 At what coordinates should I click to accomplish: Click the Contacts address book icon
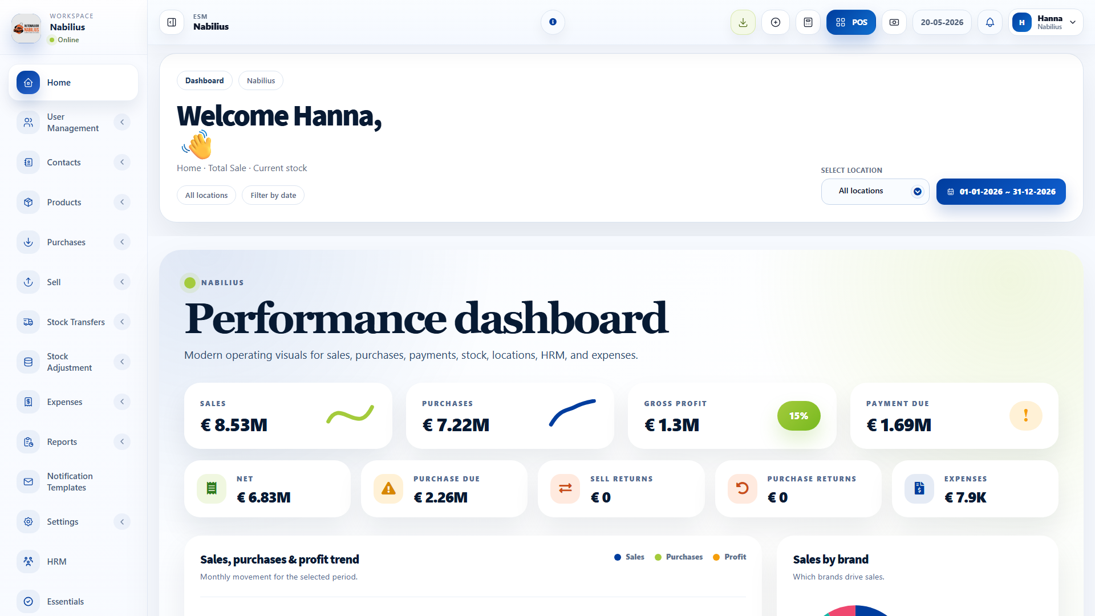pyautogui.click(x=29, y=163)
